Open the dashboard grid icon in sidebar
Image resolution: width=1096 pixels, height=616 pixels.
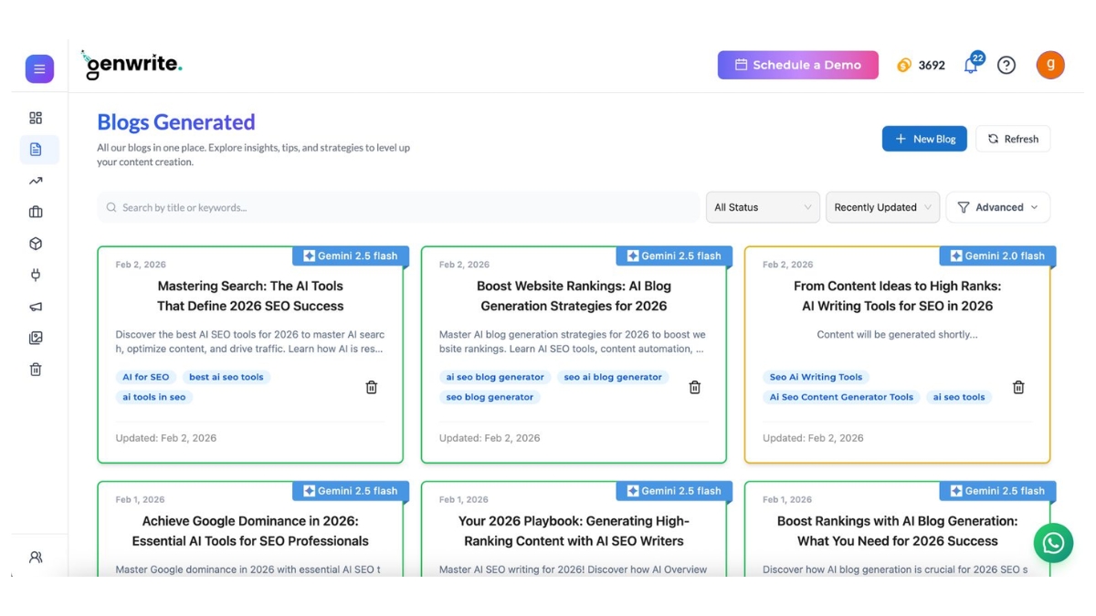pyautogui.click(x=36, y=118)
